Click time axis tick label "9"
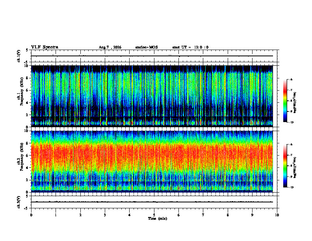 click(252, 215)
